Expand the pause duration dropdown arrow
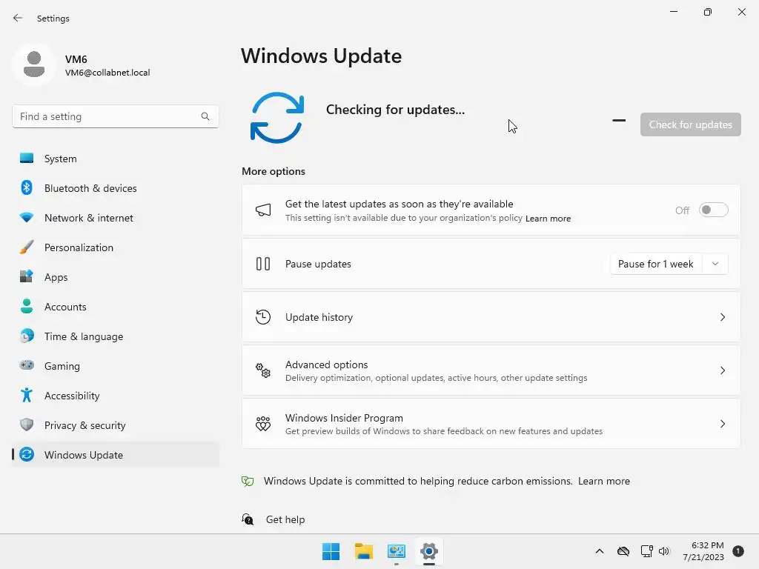This screenshot has height=569, width=759. coord(715,264)
